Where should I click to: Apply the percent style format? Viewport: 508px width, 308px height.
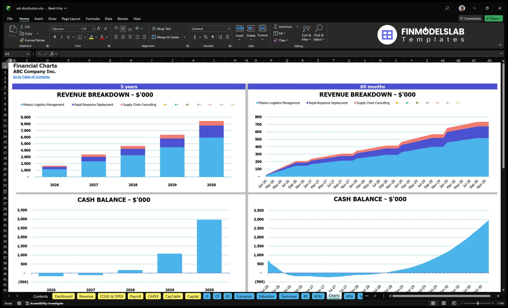pos(206,37)
